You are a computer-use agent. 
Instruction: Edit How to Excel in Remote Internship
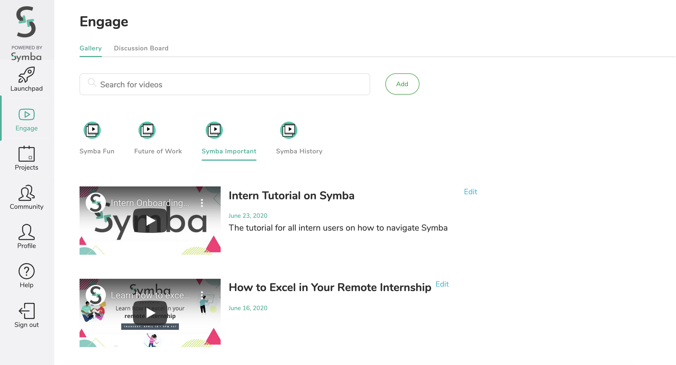coord(442,284)
